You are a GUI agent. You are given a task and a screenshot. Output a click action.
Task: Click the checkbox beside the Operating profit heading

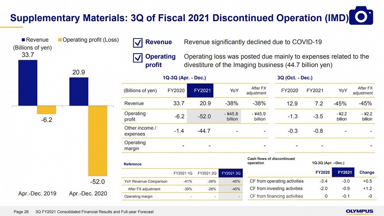pos(138,58)
